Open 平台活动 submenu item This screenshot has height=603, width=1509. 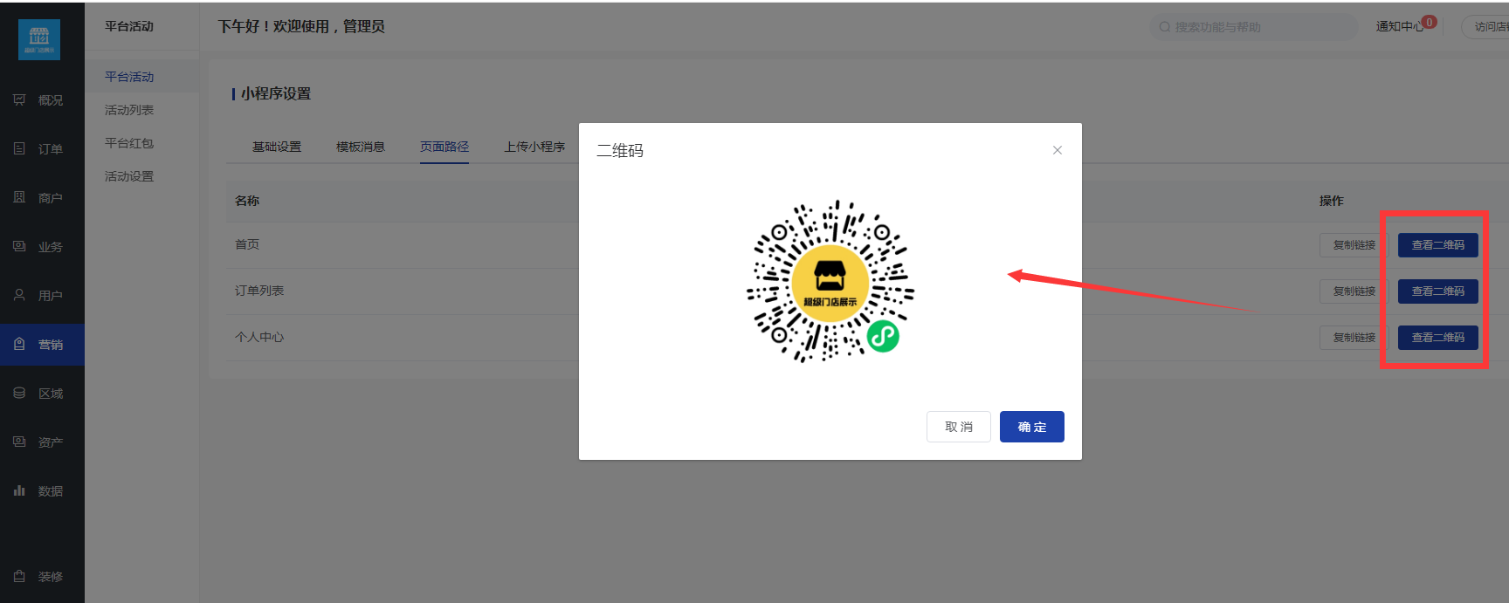(x=129, y=77)
